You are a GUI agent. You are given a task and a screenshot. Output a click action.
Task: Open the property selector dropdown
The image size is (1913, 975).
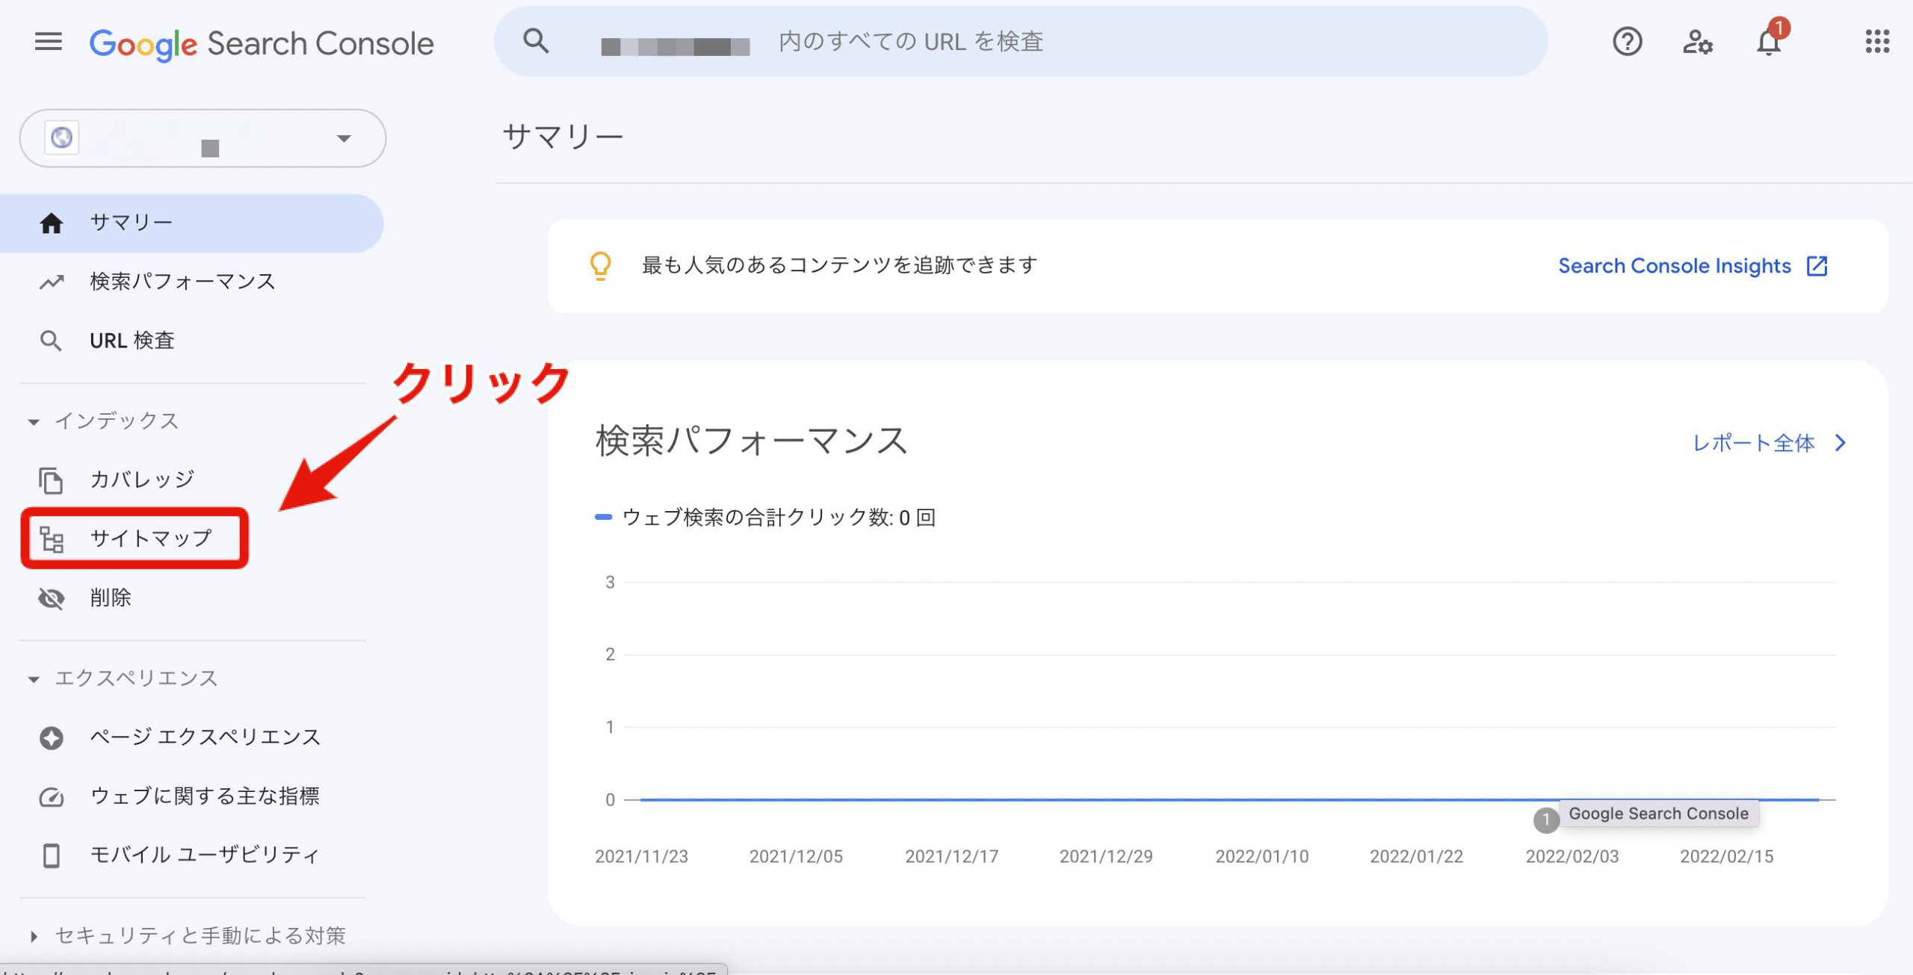pyautogui.click(x=203, y=138)
